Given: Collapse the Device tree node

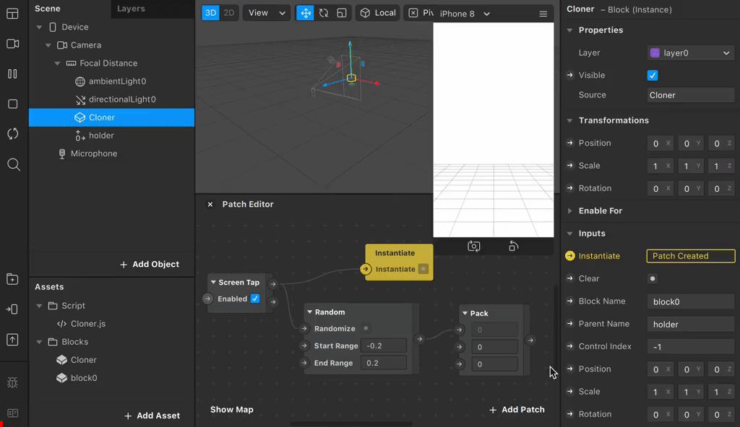Looking at the screenshot, I should [x=39, y=27].
